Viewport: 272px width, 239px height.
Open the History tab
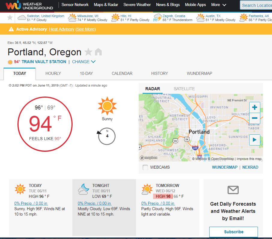tap(159, 73)
